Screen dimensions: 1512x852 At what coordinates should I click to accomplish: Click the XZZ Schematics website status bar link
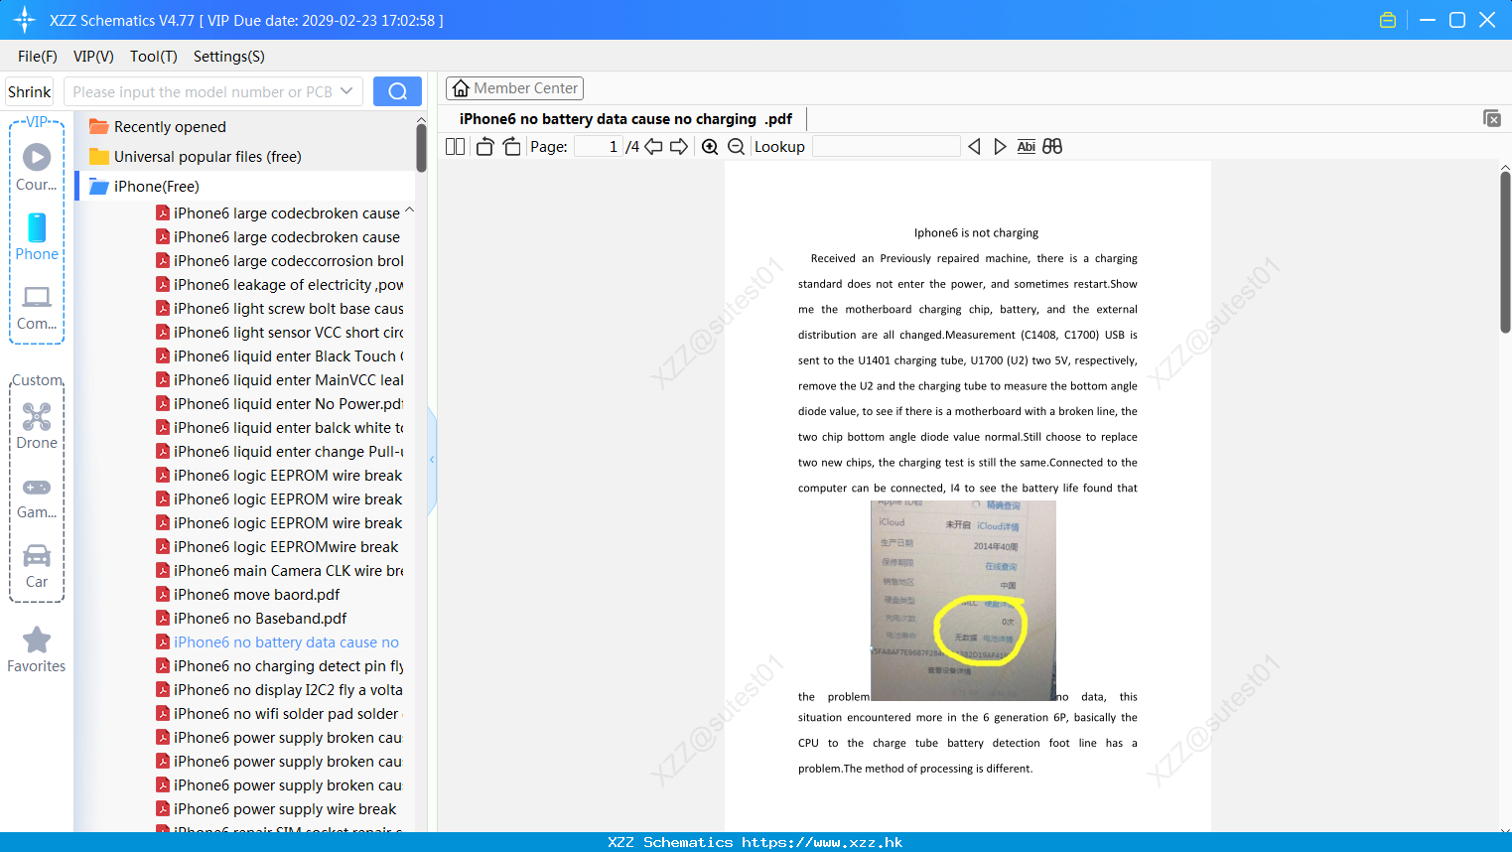coord(756,842)
